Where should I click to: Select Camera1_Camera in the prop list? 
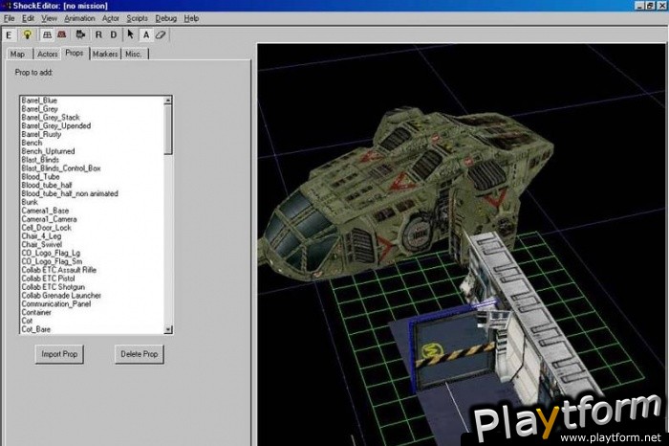tap(50, 219)
